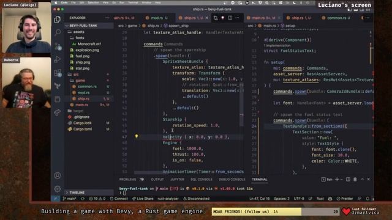Click the remote window icon in status bar
This screenshot has width=392, height=220.
[x=55, y=199]
